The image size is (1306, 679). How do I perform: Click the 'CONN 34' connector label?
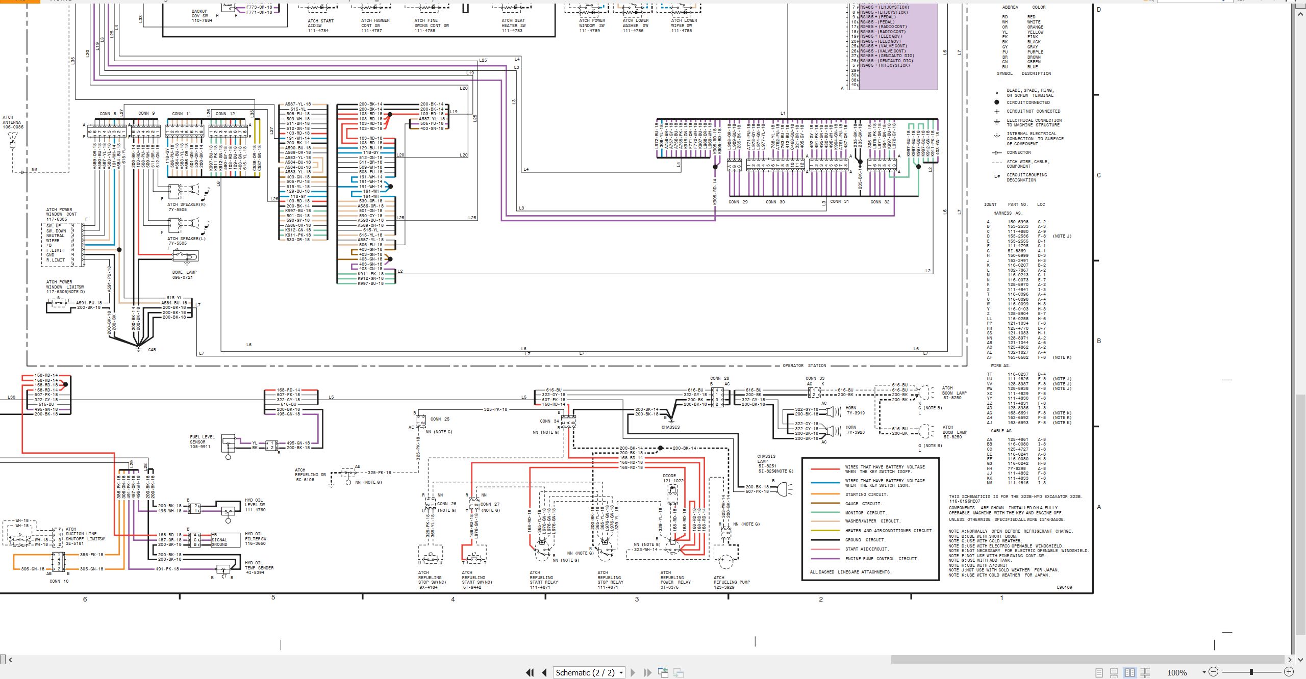(549, 421)
